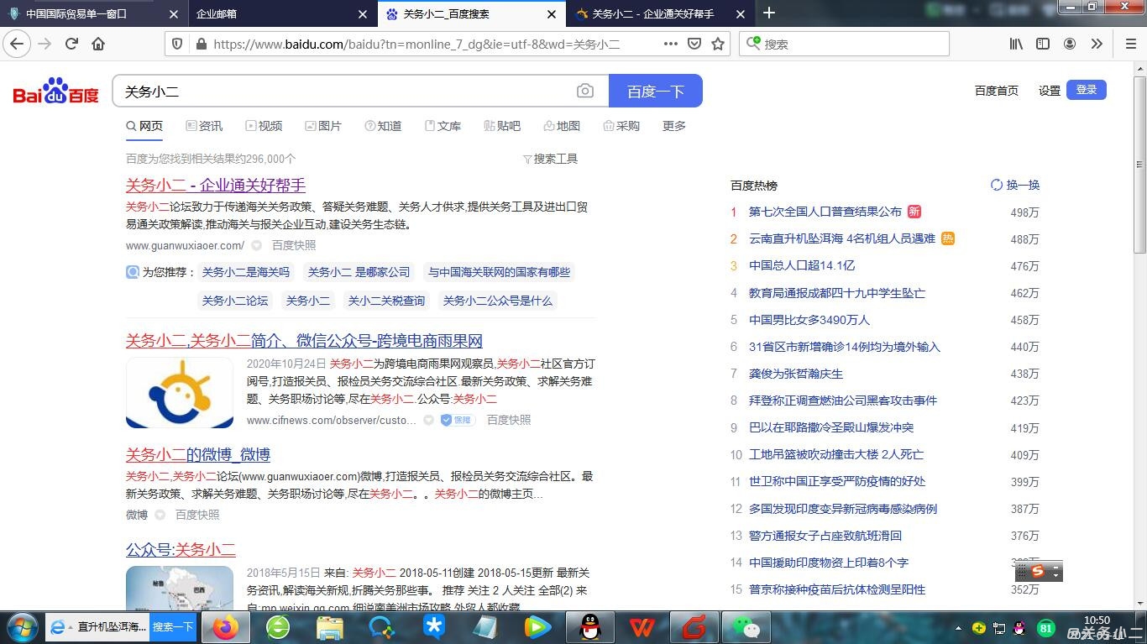
Task: Expand arrow beside www.guanwuxiaoer.com
Action: tap(257, 246)
